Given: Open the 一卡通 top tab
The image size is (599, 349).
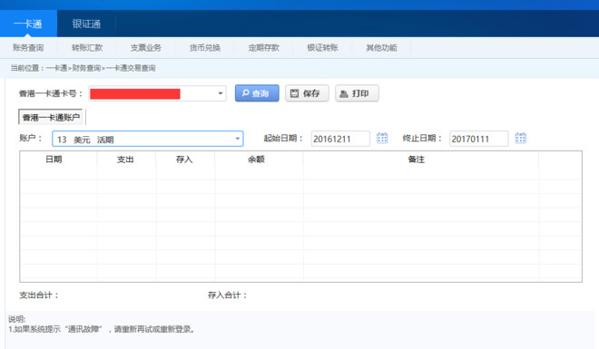Looking at the screenshot, I should 28,24.
